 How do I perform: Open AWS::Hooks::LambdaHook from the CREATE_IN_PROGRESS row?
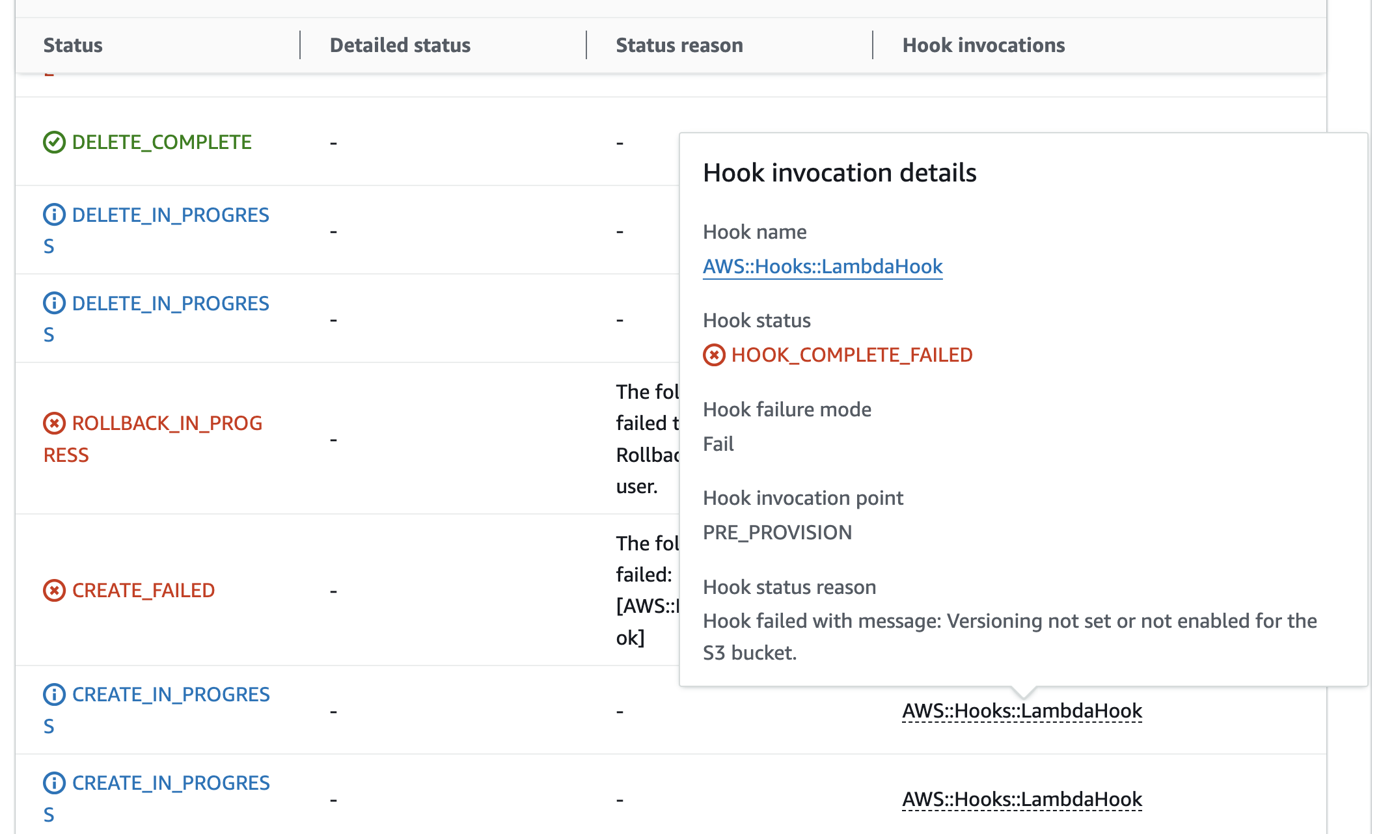pos(1021,711)
